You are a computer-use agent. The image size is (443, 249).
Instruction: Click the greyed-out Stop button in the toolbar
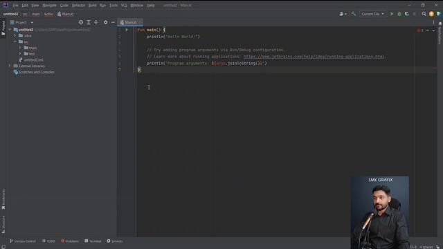point(414,14)
